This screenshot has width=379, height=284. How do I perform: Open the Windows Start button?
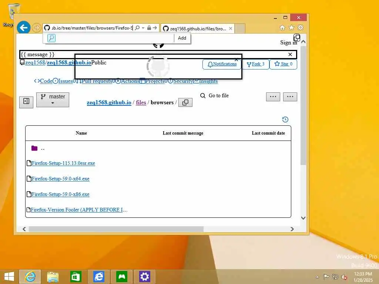9,277
